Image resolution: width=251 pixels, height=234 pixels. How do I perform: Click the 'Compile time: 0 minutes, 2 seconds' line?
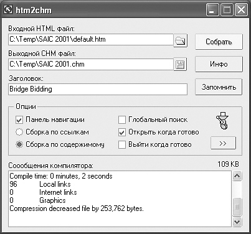pyautogui.click(x=61, y=176)
